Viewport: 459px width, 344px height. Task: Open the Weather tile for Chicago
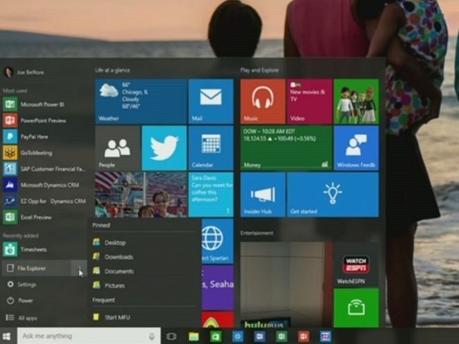141,101
